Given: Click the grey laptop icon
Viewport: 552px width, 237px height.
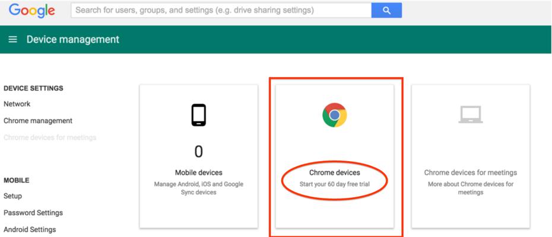Looking at the screenshot, I should coord(470,115).
